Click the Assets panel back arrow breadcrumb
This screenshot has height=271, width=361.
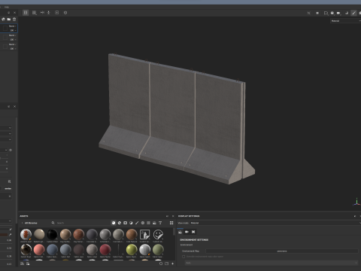(22, 223)
